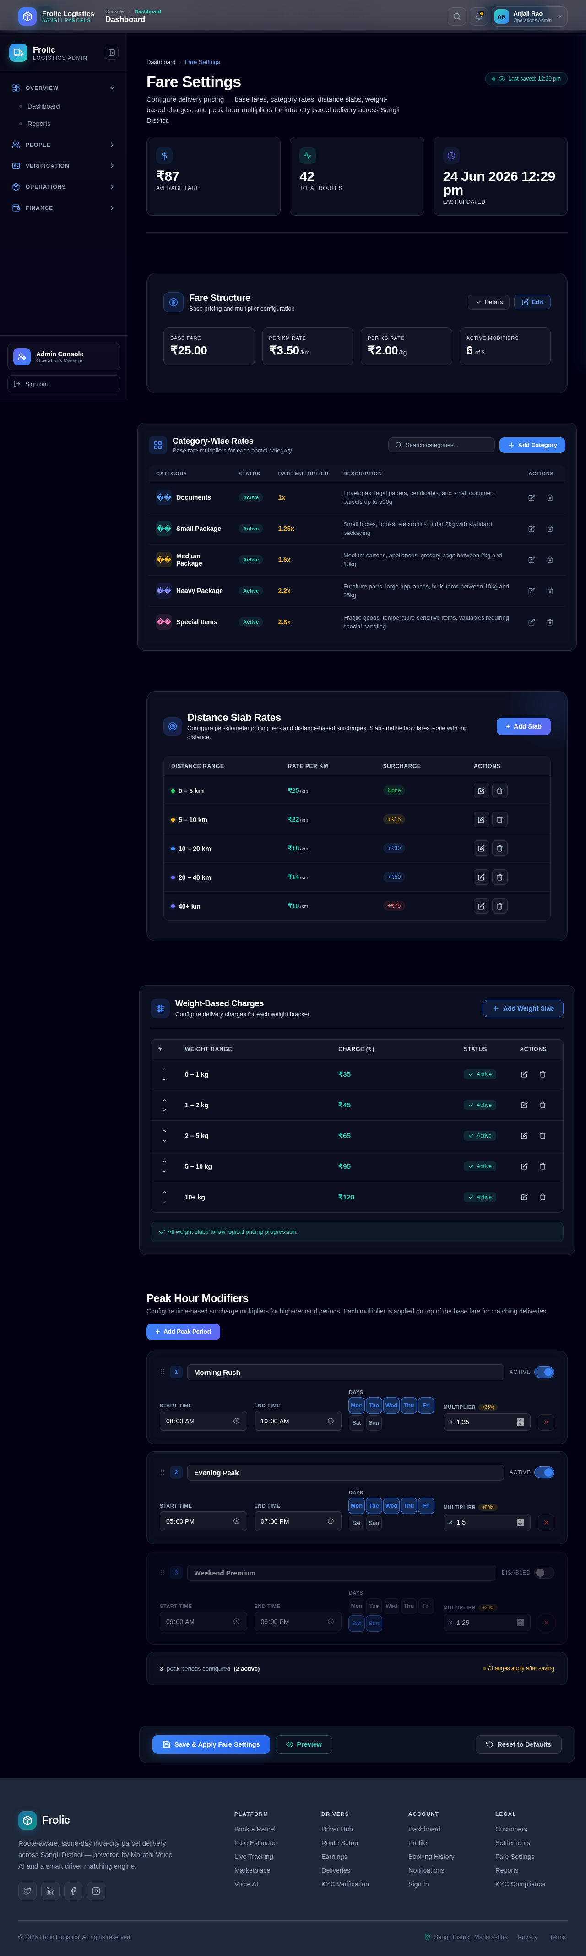Delete the Small Package category
The height and width of the screenshot is (1956, 586).
(x=549, y=529)
